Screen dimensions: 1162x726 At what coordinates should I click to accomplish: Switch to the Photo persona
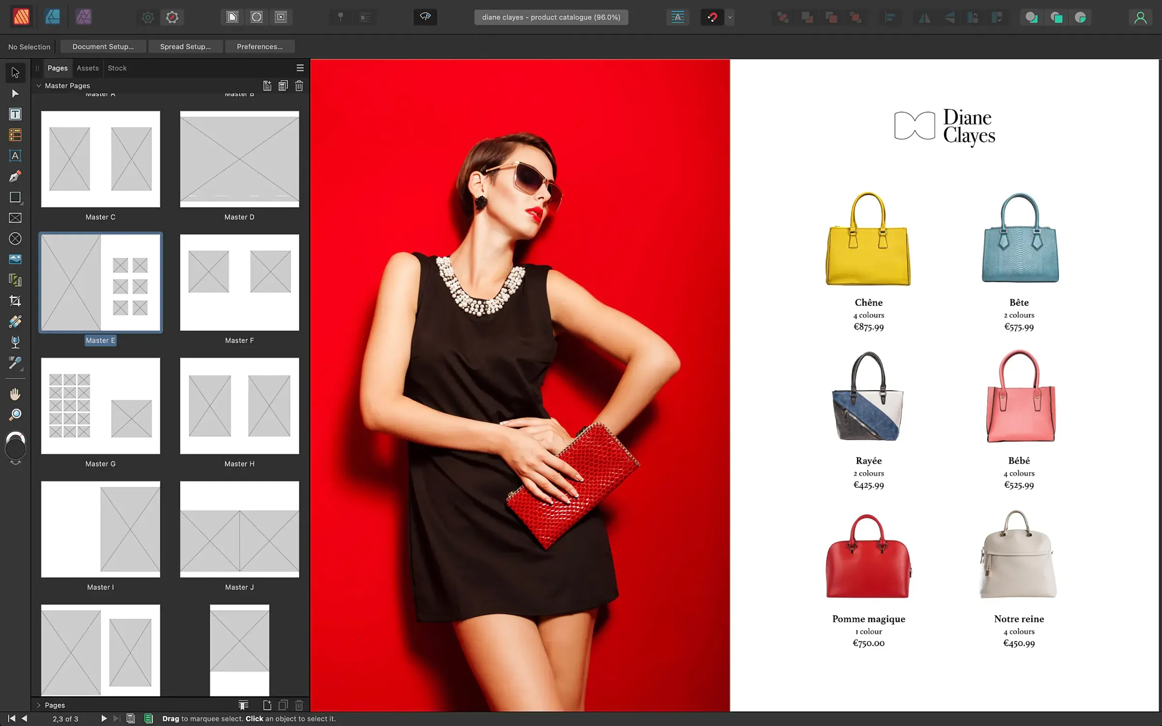pyautogui.click(x=83, y=17)
